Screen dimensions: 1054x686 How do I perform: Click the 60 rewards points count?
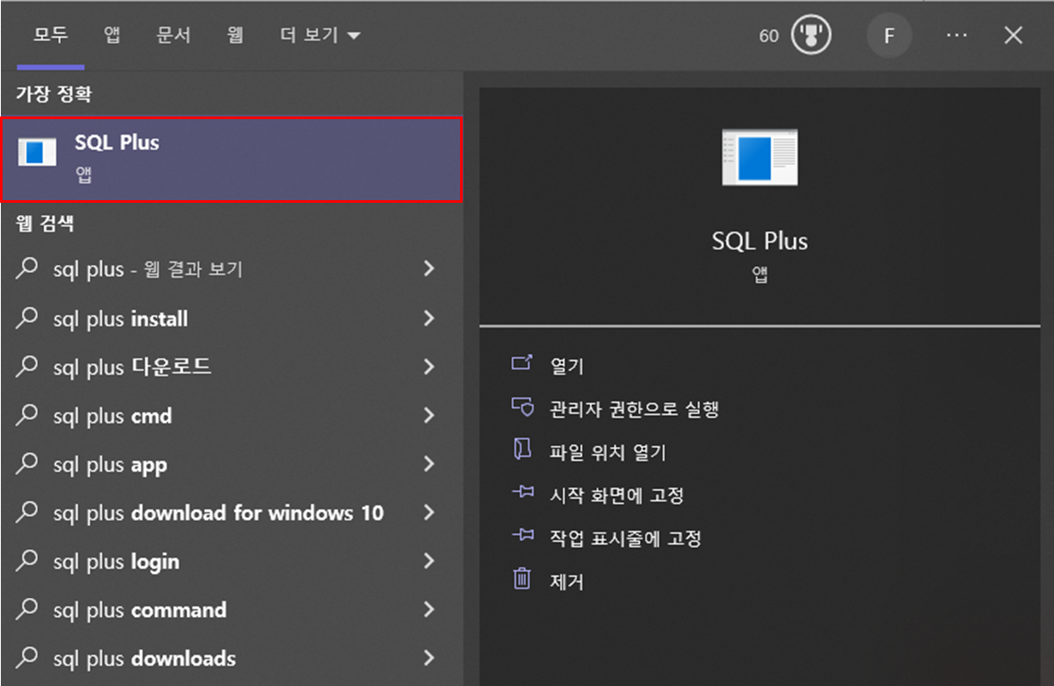pos(768,35)
